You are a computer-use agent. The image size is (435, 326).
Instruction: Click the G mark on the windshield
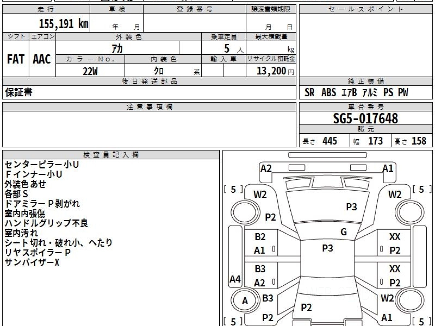[344, 232]
